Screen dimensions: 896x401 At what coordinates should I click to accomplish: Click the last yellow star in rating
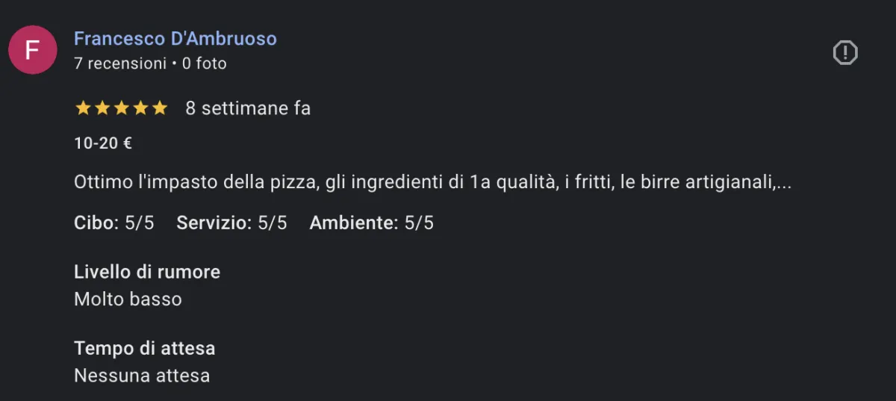tap(160, 108)
